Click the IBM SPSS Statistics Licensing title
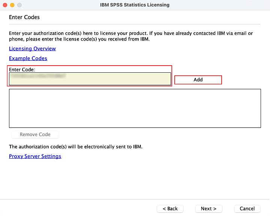 (135, 5)
